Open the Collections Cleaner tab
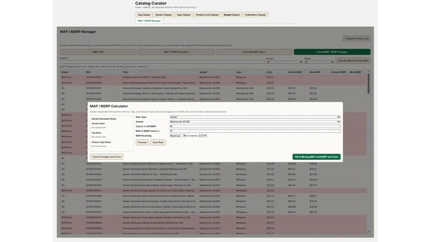 pyautogui.click(x=255, y=15)
